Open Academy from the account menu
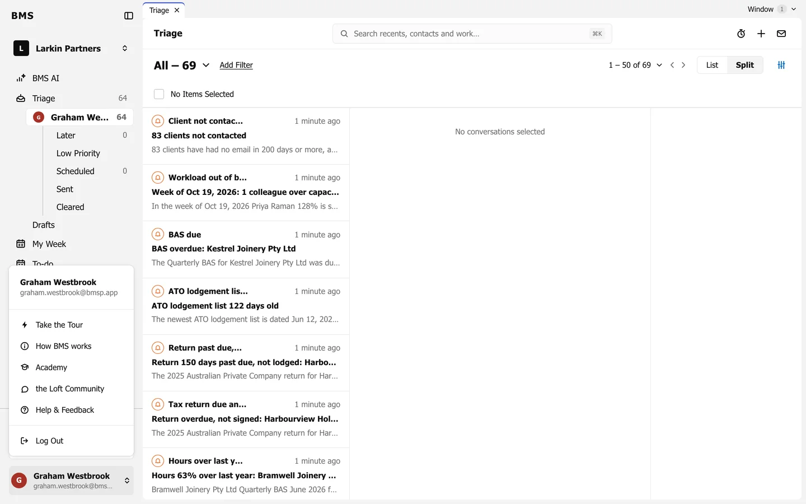Screen dimensions: 806x504 71,367
